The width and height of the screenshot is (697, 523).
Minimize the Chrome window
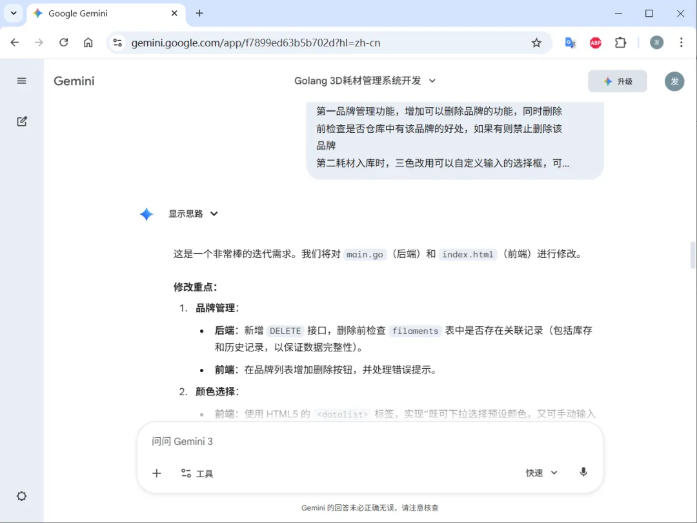(x=618, y=14)
